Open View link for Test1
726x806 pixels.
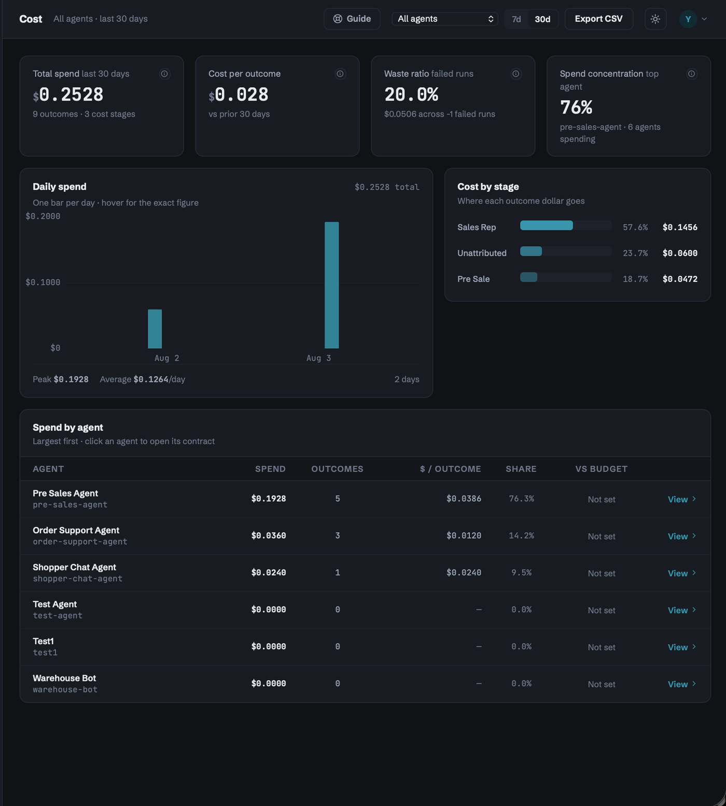(x=681, y=647)
